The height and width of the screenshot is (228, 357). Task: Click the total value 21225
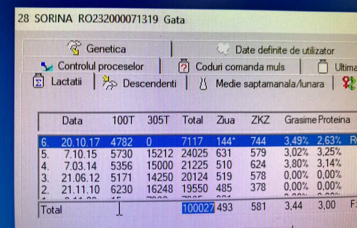pos(195,165)
